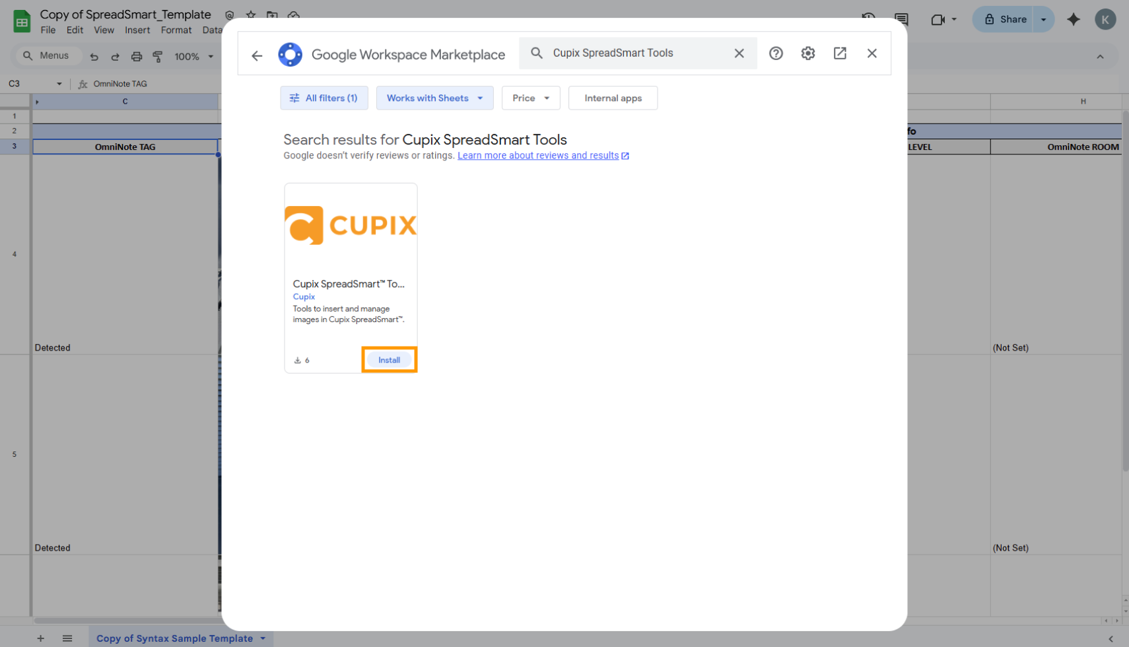The height and width of the screenshot is (647, 1129).
Task: Expand the Price filter dropdown
Action: 531,98
